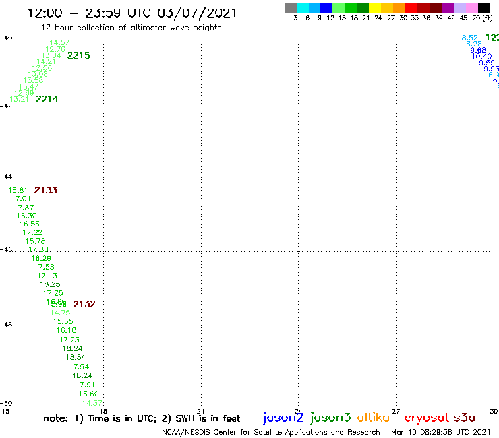
Task: Click the 13.21 wave height value
Action: [20, 99]
